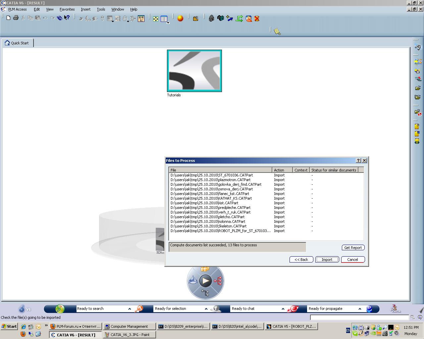The image size is (424, 339).
Task: Click the green Propagate arrow icon
Action: coord(239,19)
